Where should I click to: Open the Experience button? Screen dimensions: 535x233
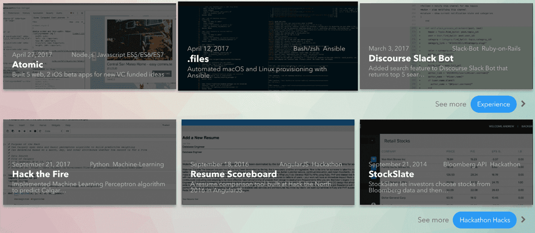point(493,104)
